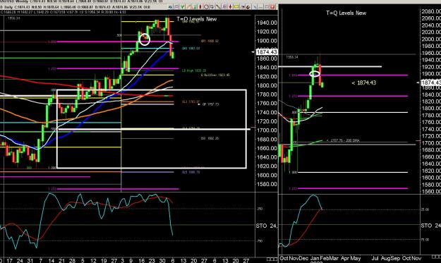Click the '< 1874.43' annotation in right chart
Viewport: 441px width, 263px height.
point(363,82)
